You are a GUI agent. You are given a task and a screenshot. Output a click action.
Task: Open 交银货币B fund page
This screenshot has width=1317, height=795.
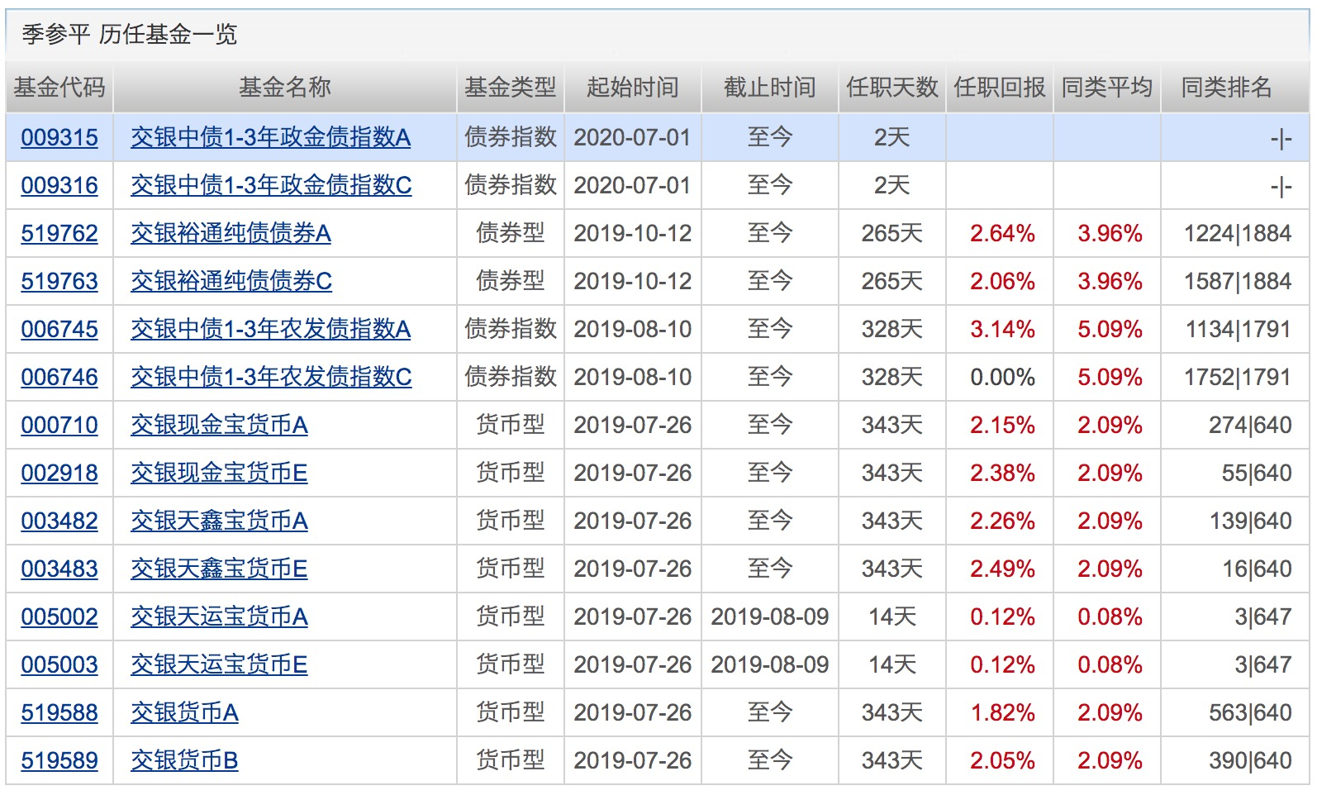184,760
